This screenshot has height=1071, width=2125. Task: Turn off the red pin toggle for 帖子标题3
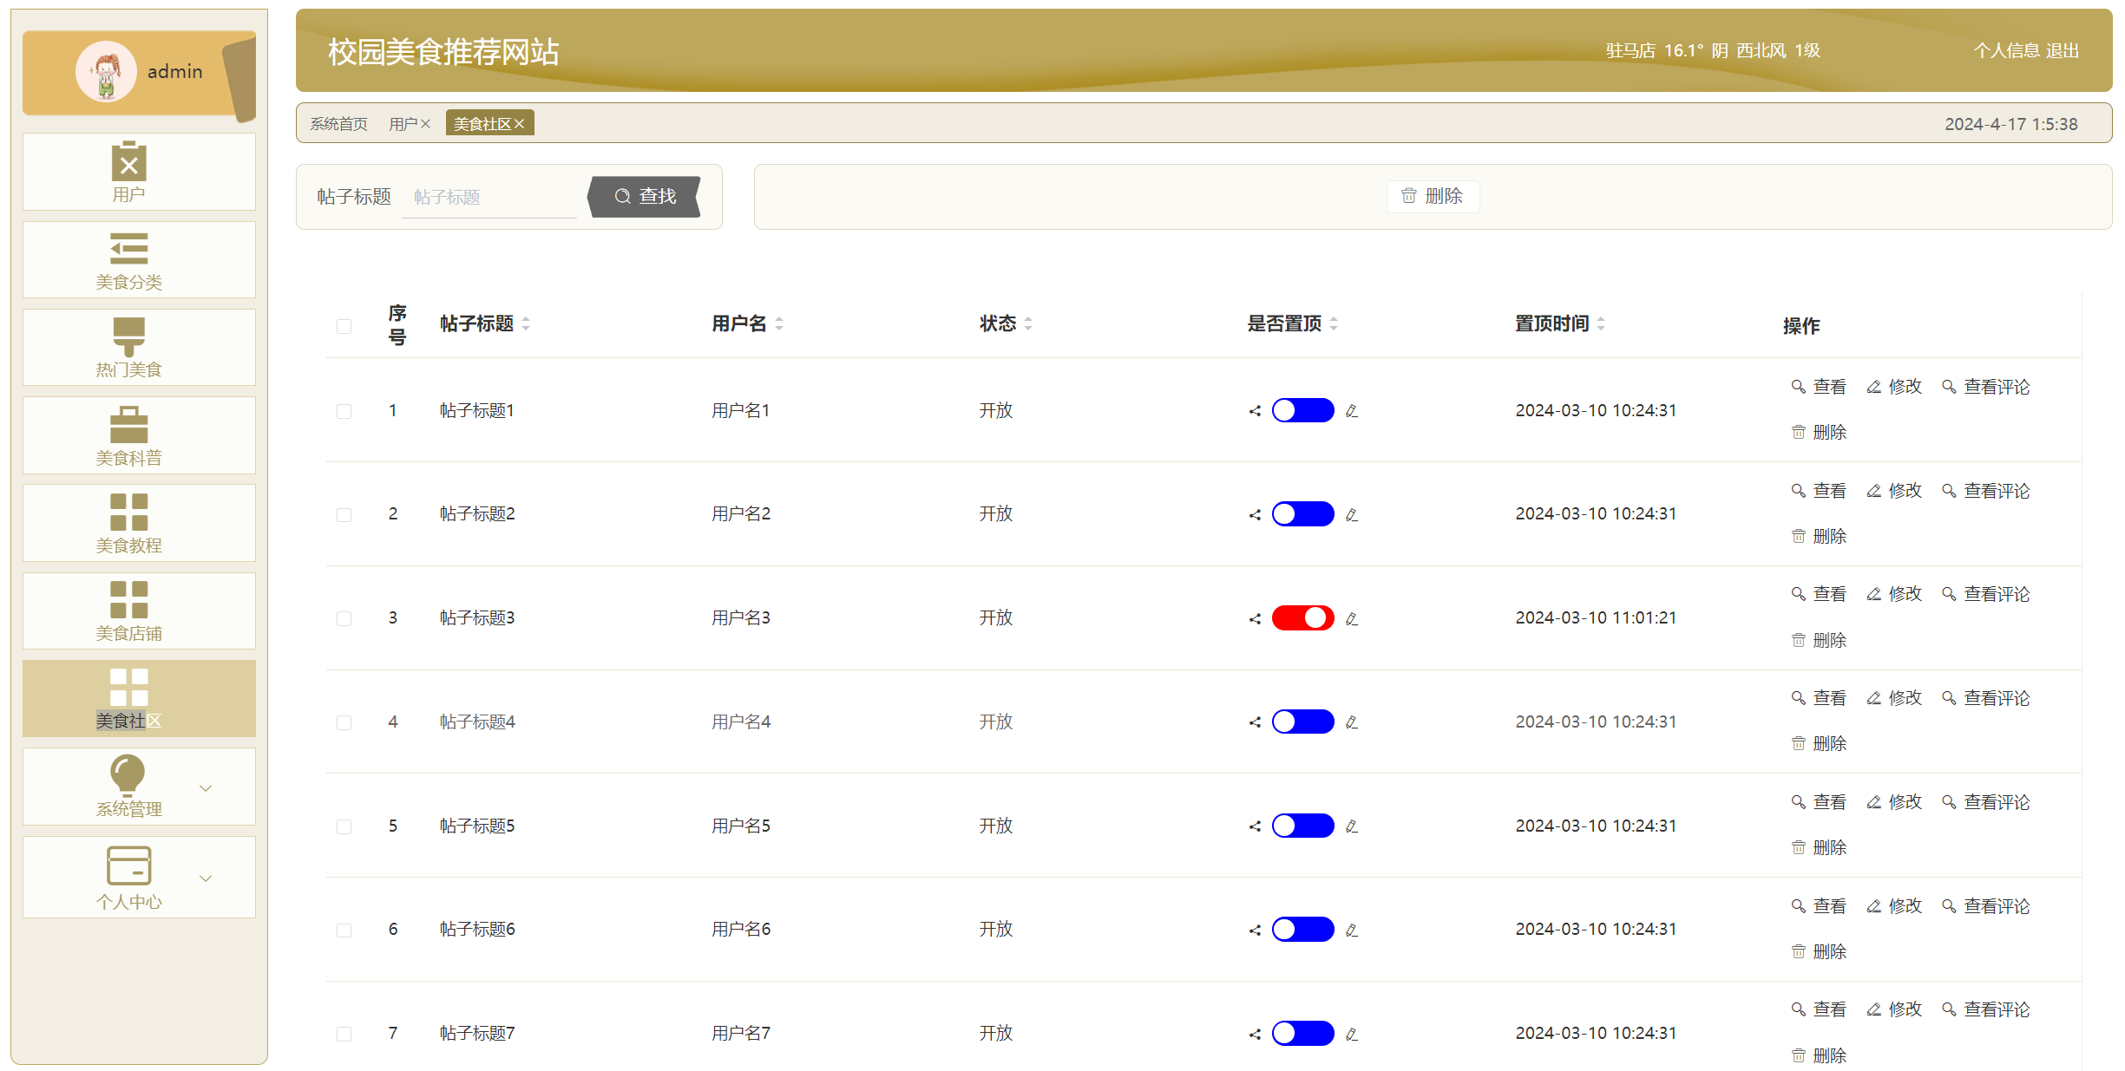[x=1302, y=617]
